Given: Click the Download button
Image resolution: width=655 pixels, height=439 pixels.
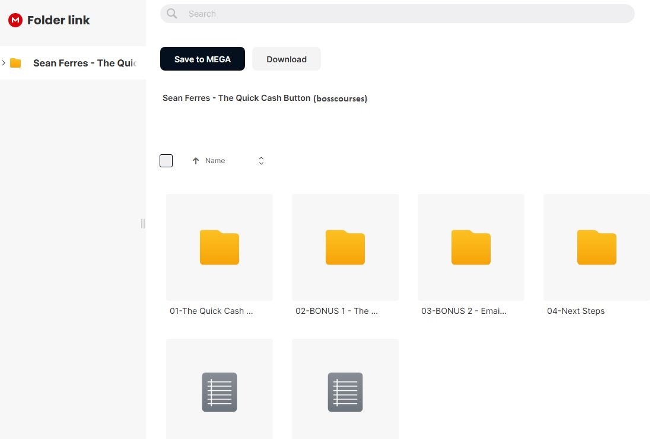Looking at the screenshot, I should [x=287, y=59].
